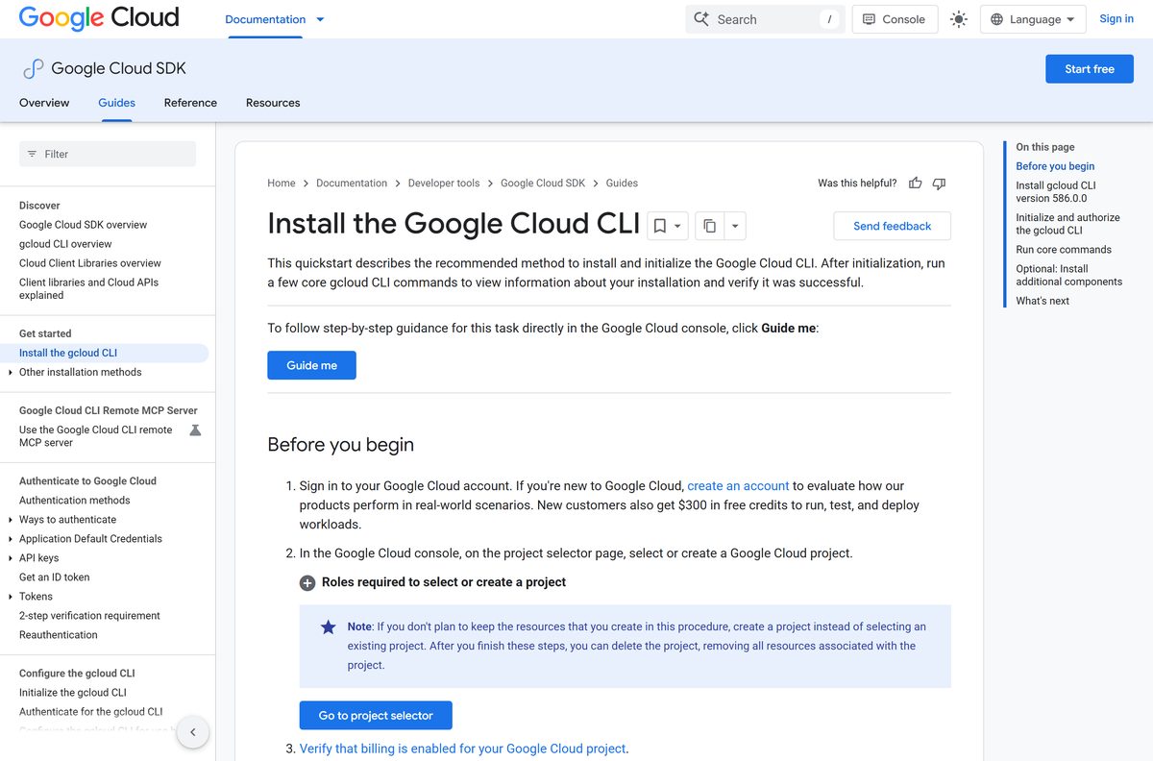1153x761 pixels.
Task: Open Initialize the gcloud CLI in sidebar
Action: [x=73, y=693]
